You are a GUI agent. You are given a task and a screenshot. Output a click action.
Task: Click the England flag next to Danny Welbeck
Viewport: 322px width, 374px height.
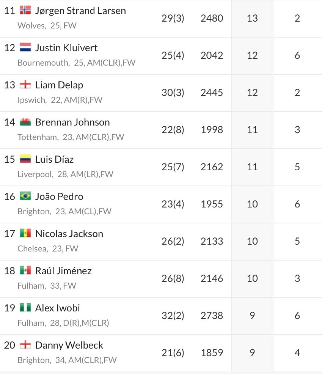25,345
